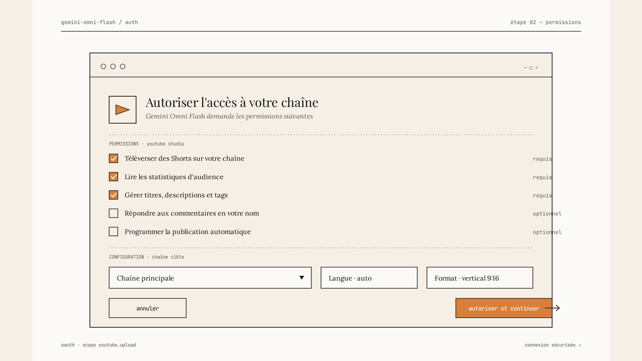The image size is (642, 361).
Task: Open the connexion sécurisée link
Action: [553, 345]
